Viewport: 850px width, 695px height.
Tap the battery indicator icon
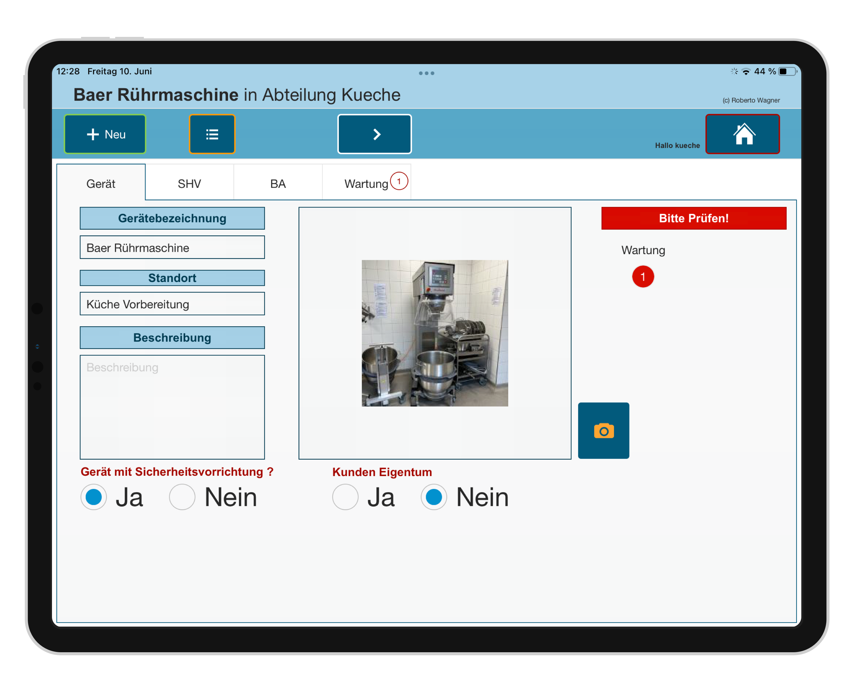click(787, 72)
